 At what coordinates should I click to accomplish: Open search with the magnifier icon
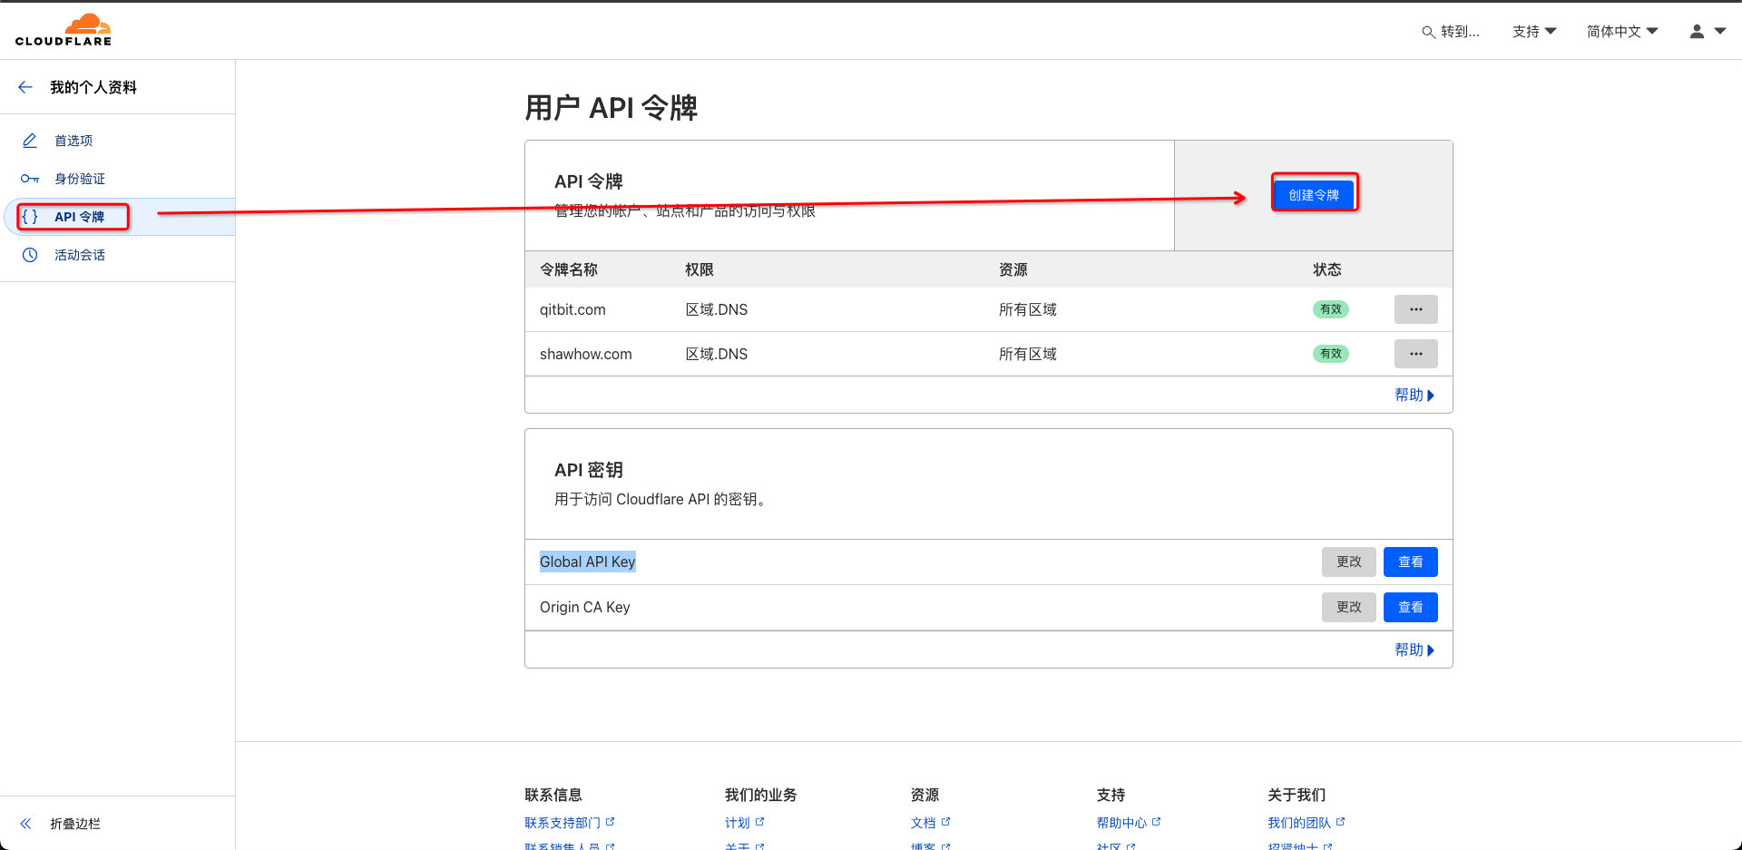click(1427, 31)
